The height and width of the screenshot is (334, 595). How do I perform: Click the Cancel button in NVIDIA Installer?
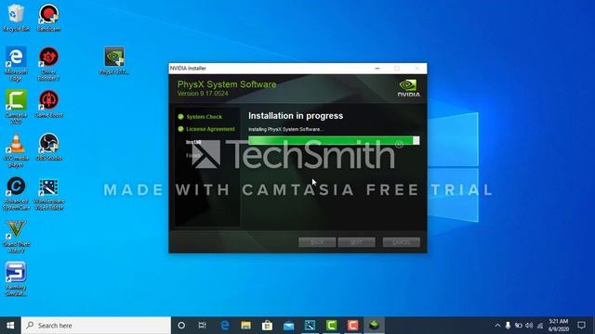click(x=401, y=242)
